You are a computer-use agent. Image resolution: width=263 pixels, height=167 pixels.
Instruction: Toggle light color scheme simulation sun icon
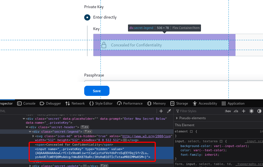251,111
